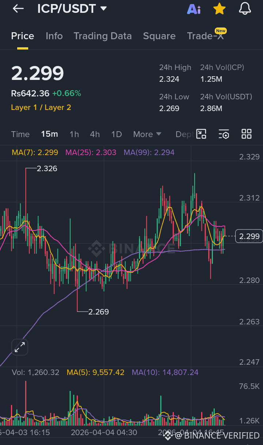Open the Layer 1 / Layer 2 category link
Screen dimensions: 263x445
(41, 107)
